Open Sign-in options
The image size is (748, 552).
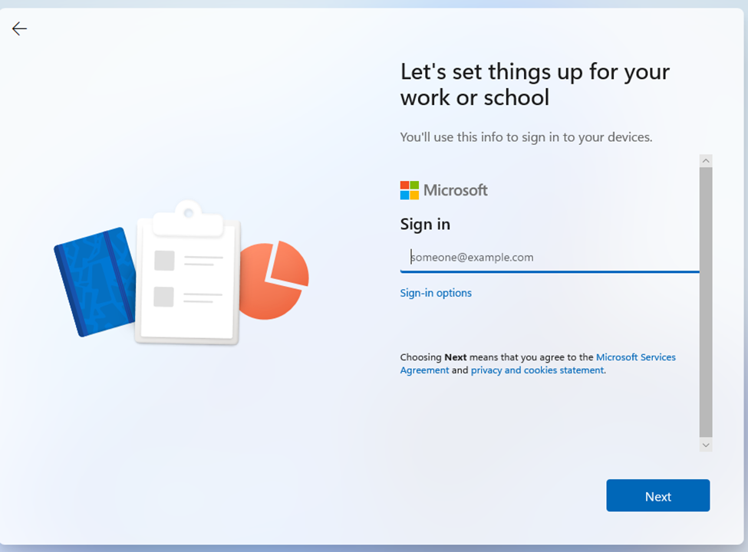point(436,293)
